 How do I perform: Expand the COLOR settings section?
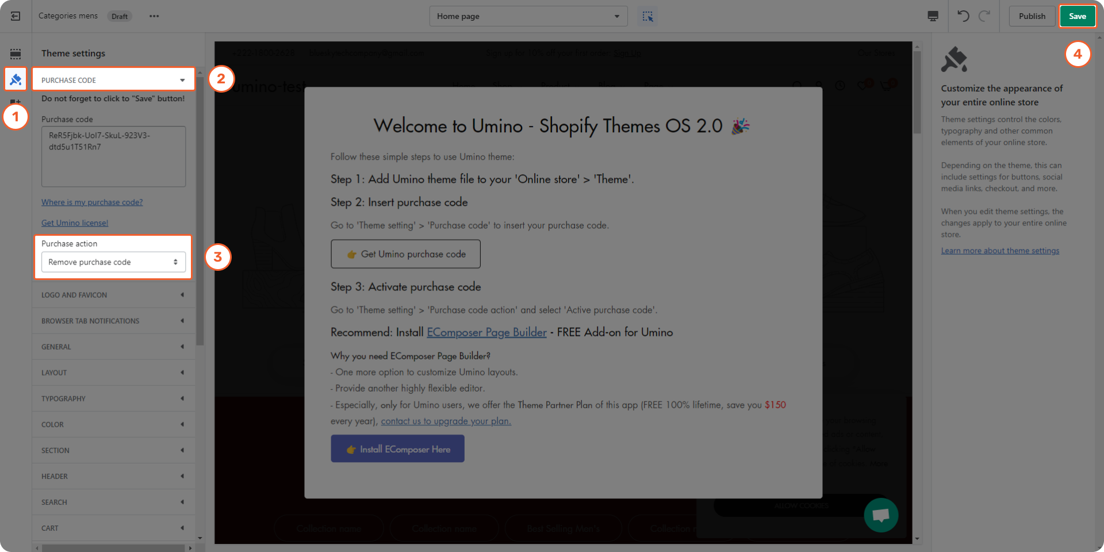coord(113,424)
